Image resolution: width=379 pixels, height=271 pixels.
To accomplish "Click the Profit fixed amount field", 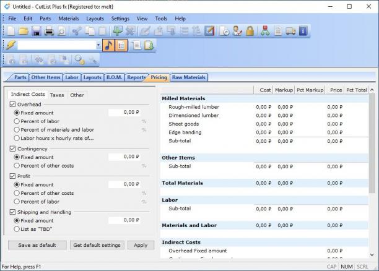I will [x=124, y=184].
